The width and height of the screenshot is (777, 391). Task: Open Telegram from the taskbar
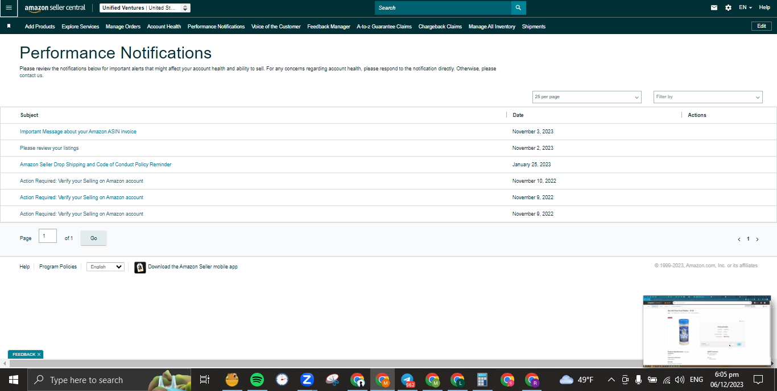tap(407, 380)
